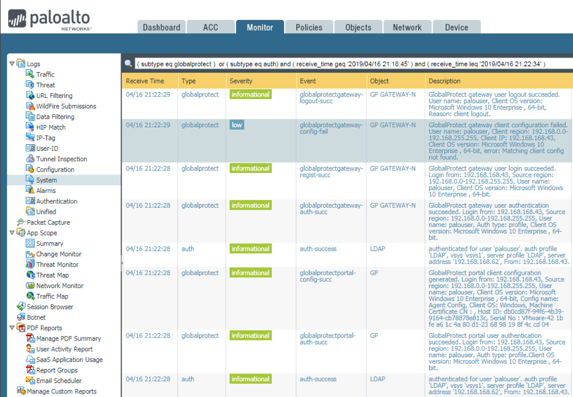The image size is (573, 397).
Task: Click the globalprotectgateway-config-fail event link
Action: pos(330,128)
